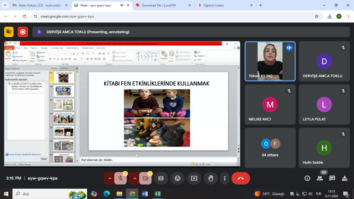Toggle the camera on
Viewport: 354px width, 199px height.
(x=145, y=178)
